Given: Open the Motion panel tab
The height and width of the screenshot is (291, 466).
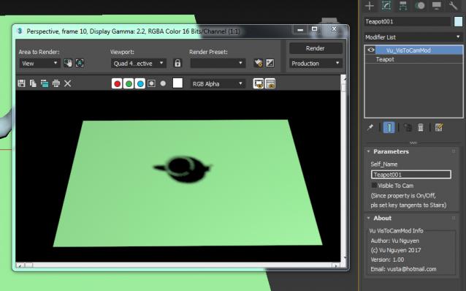Looking at the screenshot, I should pos(420,6).
